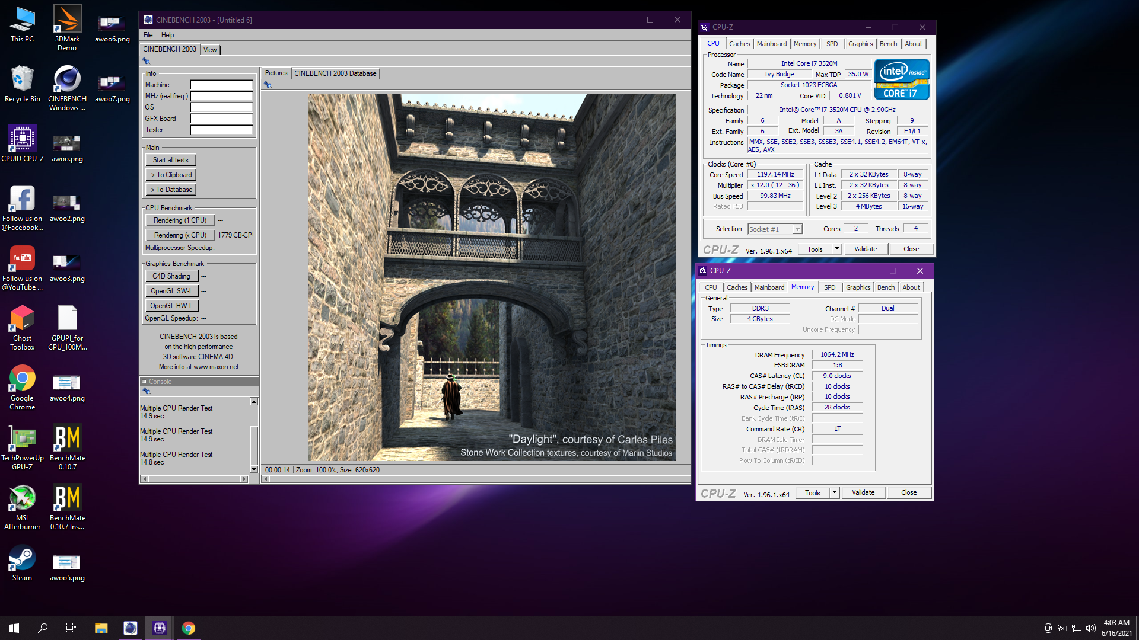This screenshot has height=640, width=1139.
Task: Open Graphics tab in lower CPU-Z window
Action: click(858, 287)
